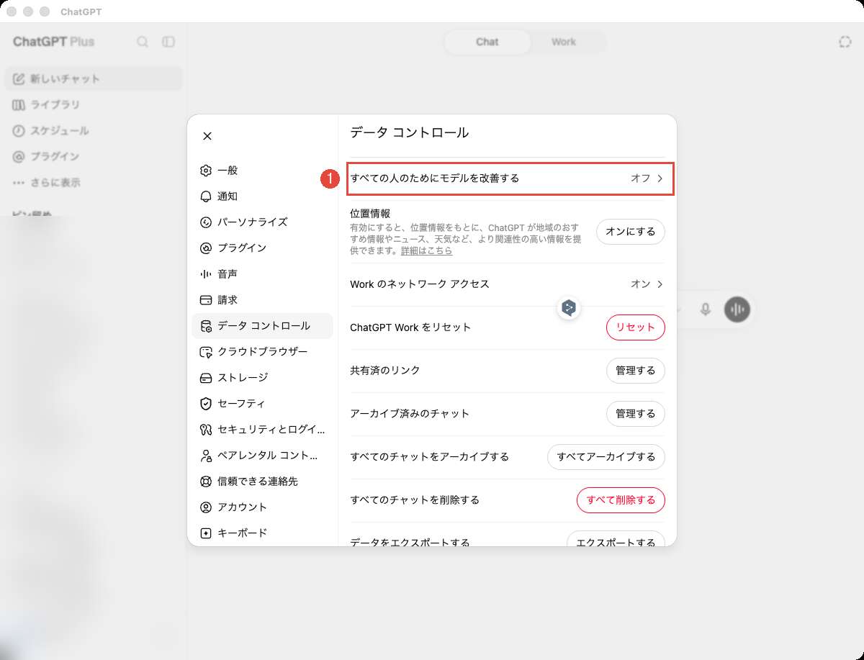Image resolution: width=864 pixels, height=660 pixels.
Task: Switch to the Work tab
Action: pos(564,42)
